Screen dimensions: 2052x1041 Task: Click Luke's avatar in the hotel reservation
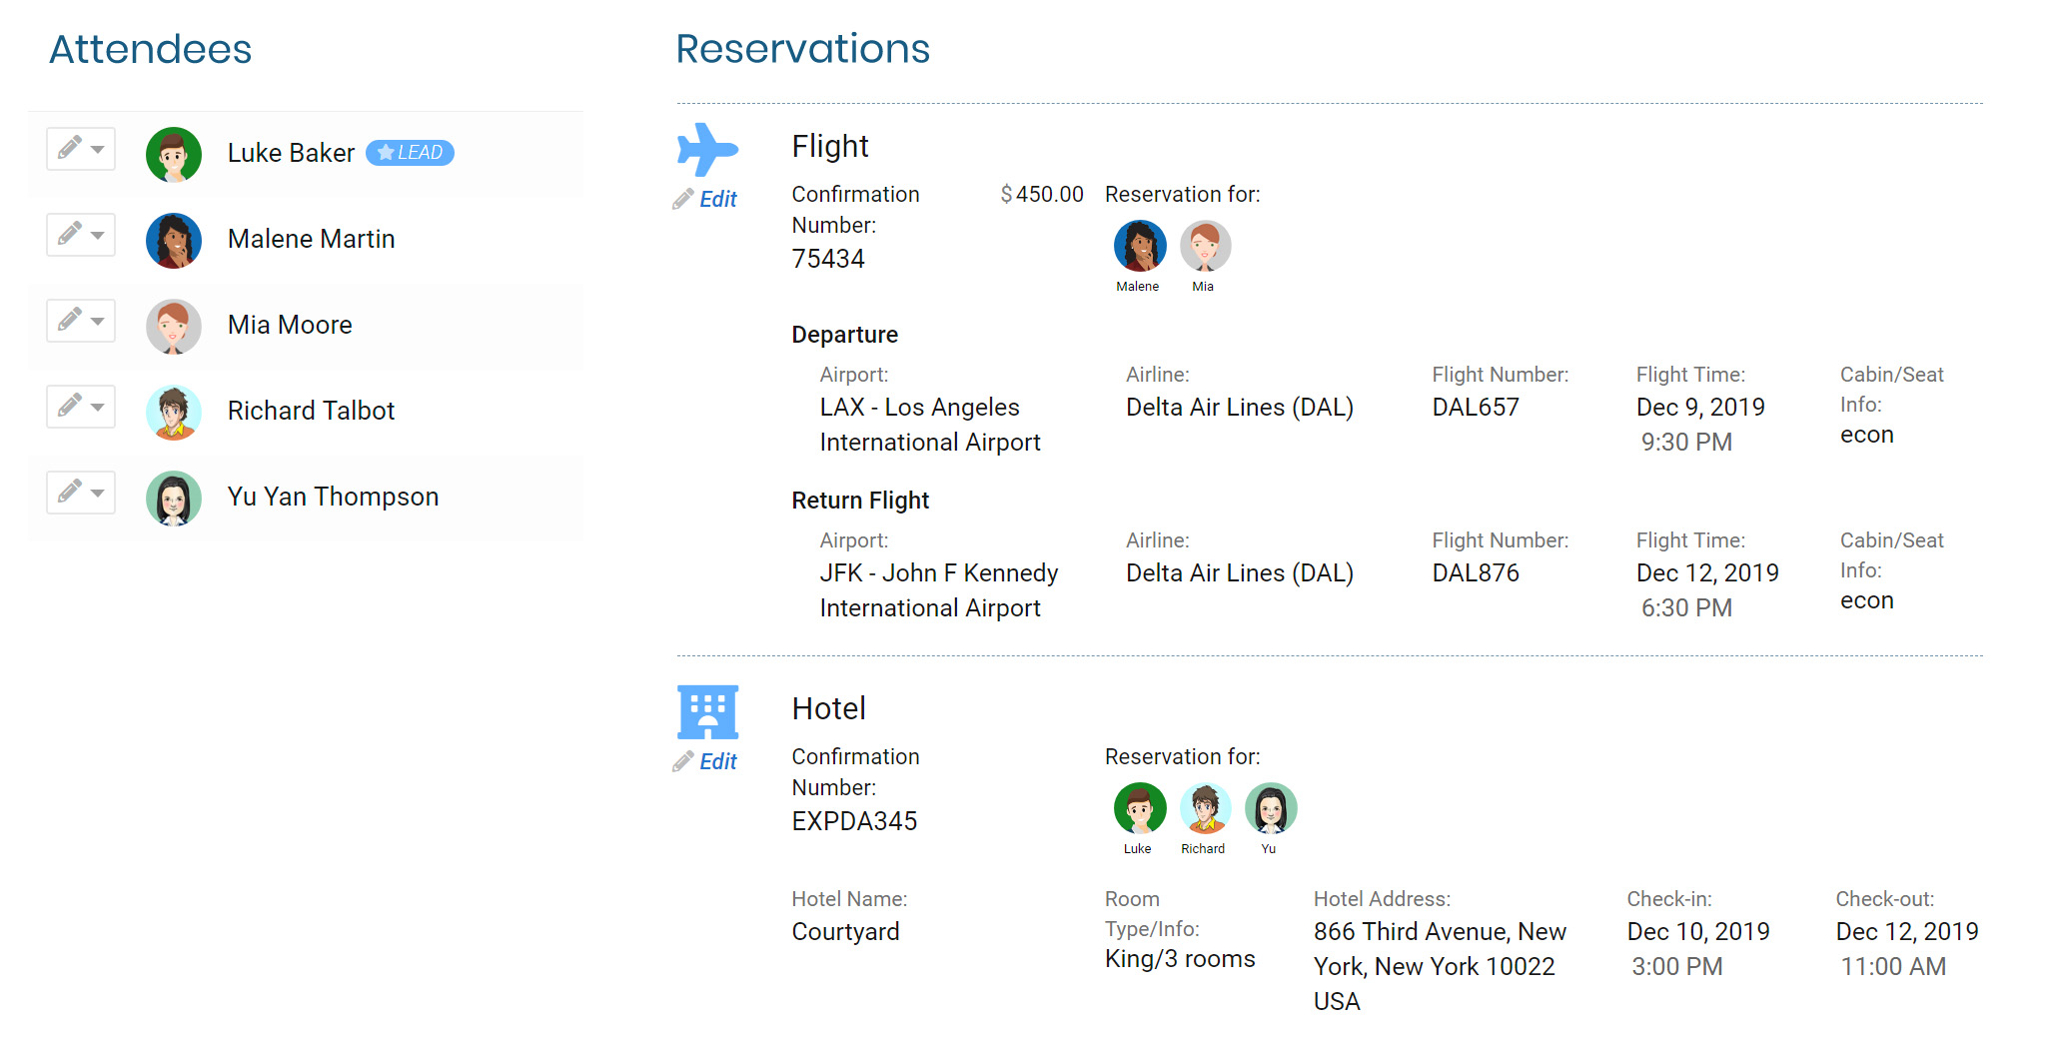click(1139, 808)
